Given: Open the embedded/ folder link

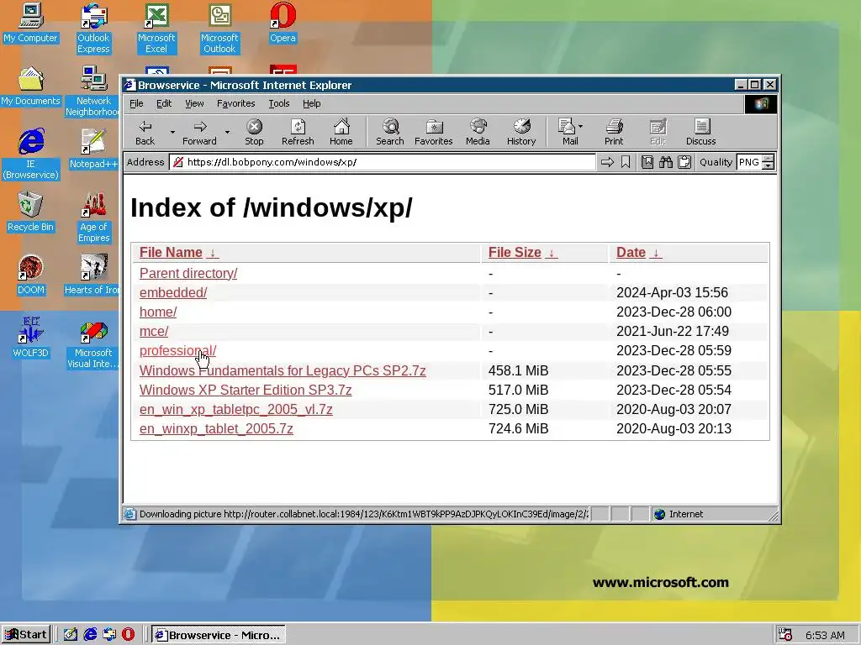Looking at the screenshot, I should coord(173,292).
